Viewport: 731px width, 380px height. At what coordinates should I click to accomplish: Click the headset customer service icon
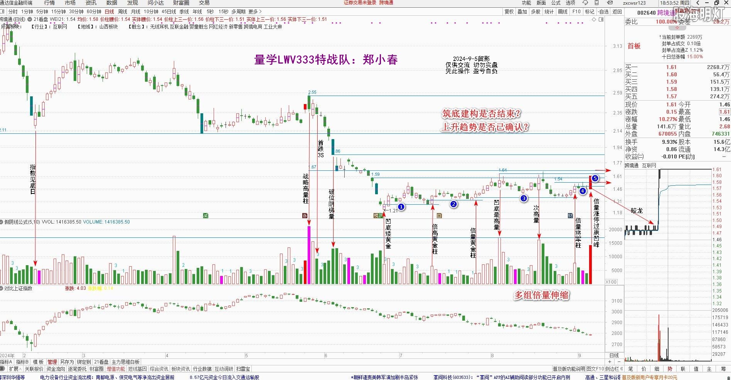point(585,3)
